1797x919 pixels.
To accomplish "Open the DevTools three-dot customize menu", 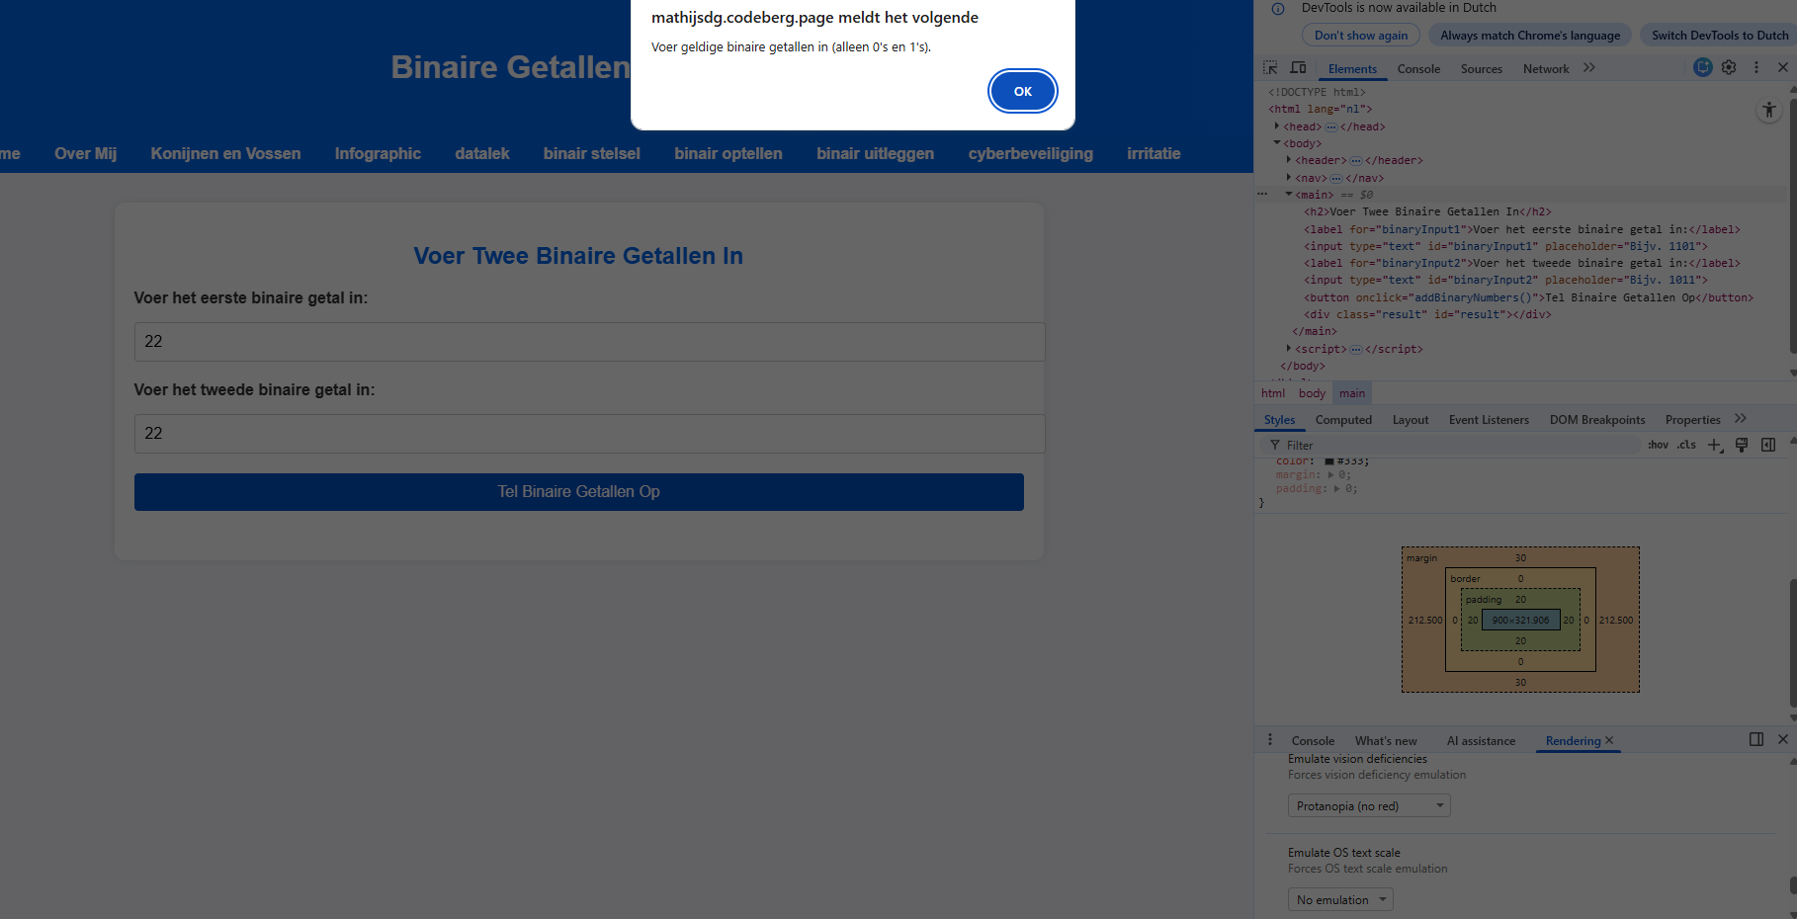I will tap(1756, 67).
